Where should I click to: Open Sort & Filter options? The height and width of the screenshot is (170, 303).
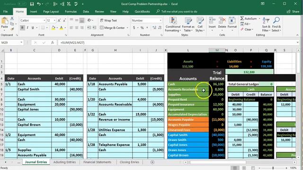click(266, 25)
